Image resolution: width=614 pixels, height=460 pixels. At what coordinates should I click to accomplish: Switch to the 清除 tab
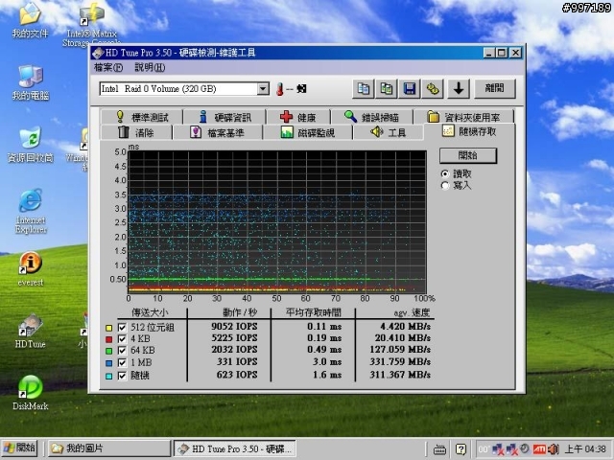click(x=136, y=132)
